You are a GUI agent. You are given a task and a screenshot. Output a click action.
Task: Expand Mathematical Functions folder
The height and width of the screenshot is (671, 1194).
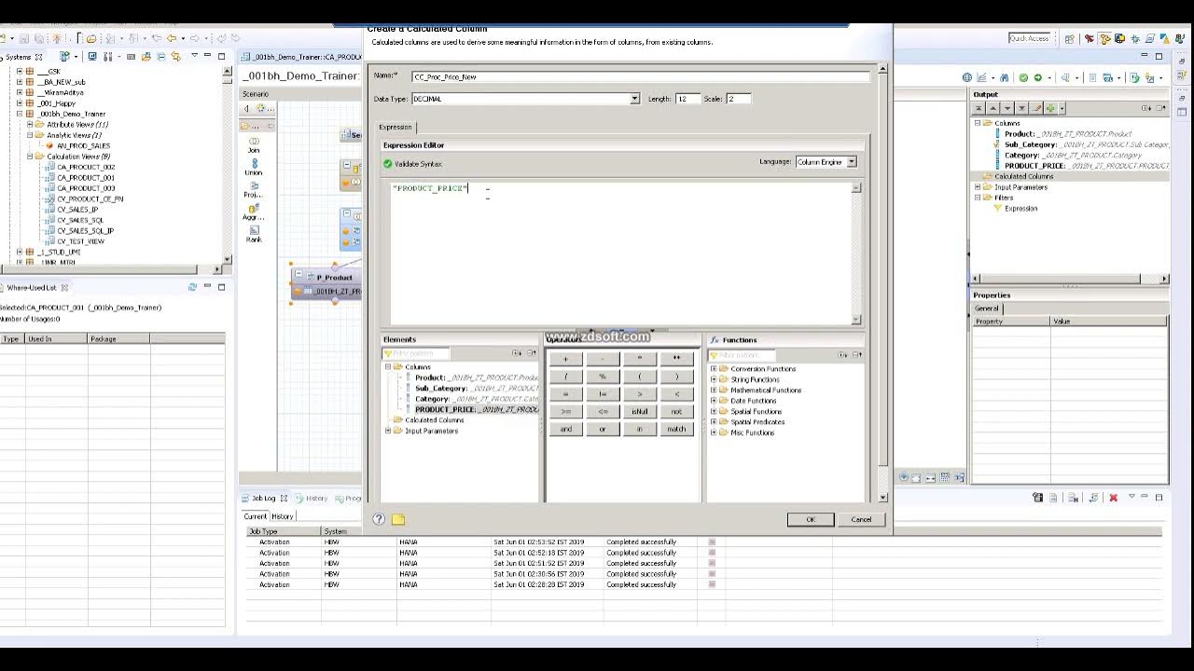tap(714, 390)
